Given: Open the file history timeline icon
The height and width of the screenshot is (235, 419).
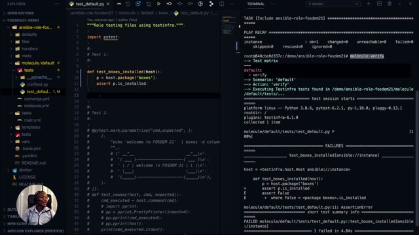Looking at the screenshot, I should (x=128, y=4).
